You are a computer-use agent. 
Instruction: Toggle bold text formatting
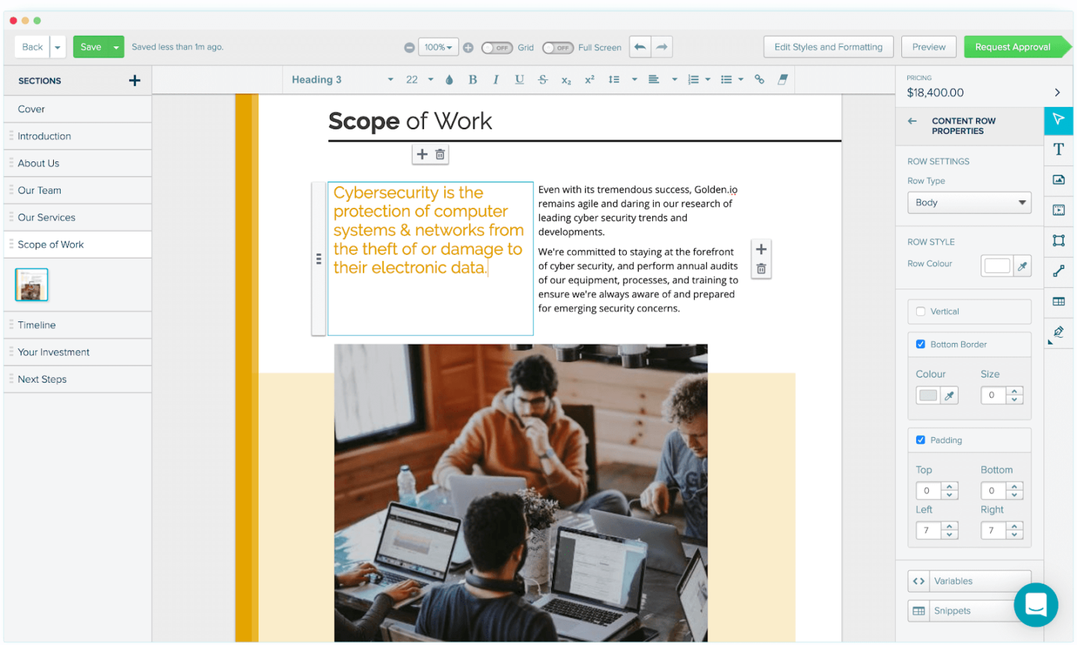click(473, 79)
